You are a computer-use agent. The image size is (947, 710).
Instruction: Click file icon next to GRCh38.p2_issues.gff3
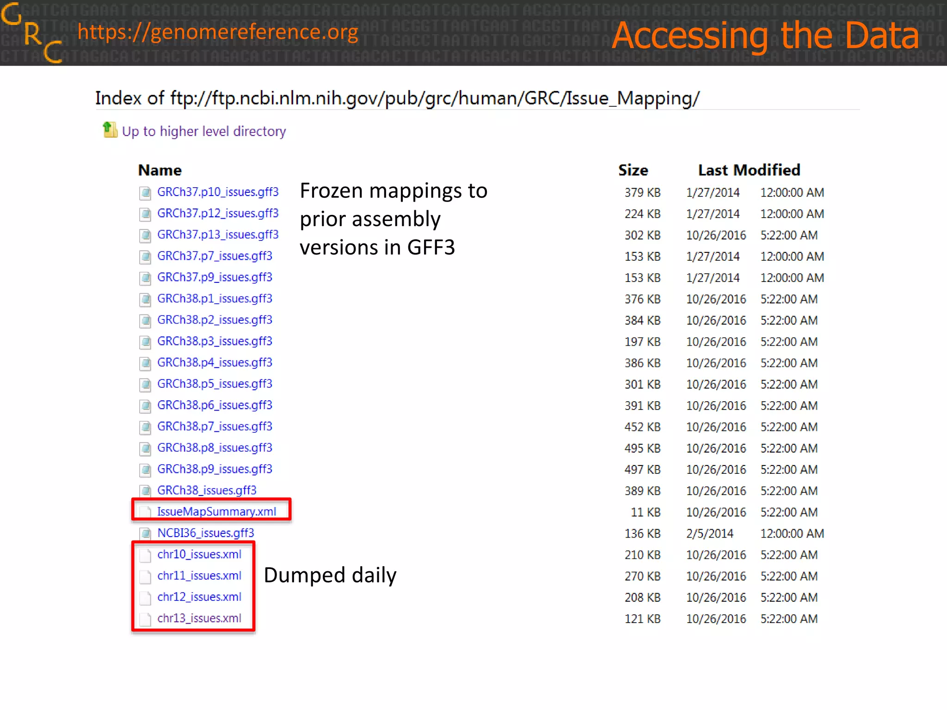(x=145, y=320)
